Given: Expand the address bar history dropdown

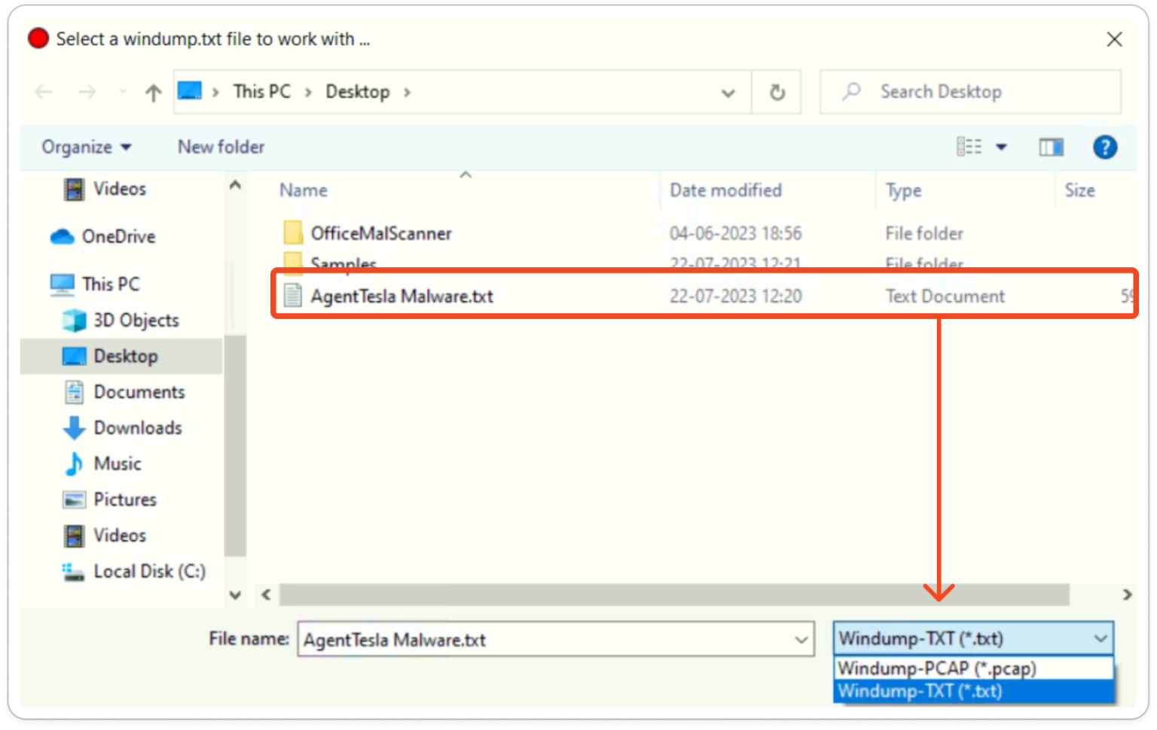Looking at the screenshot, I should [x=728, y=93].
